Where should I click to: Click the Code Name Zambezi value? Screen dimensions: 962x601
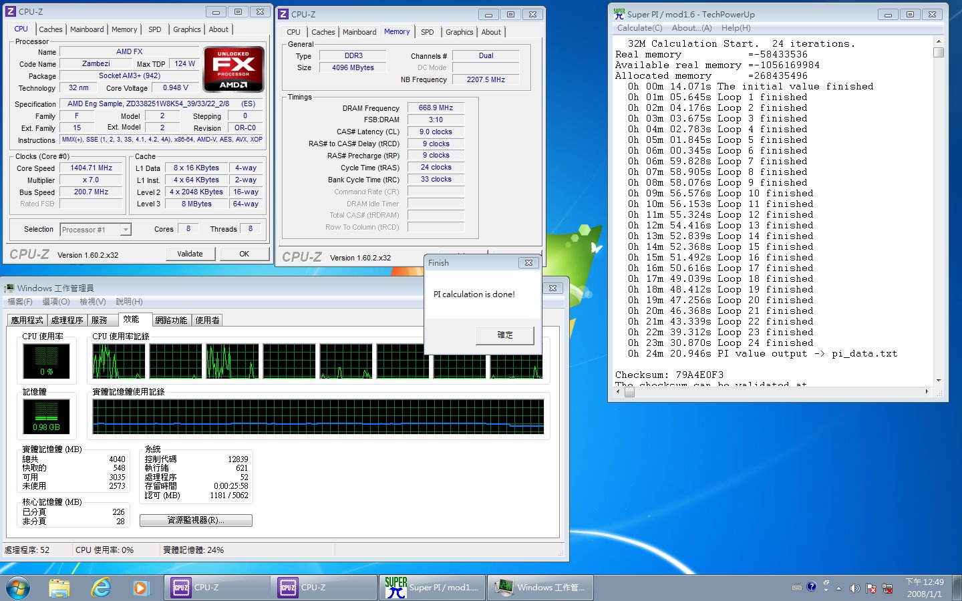96,64
